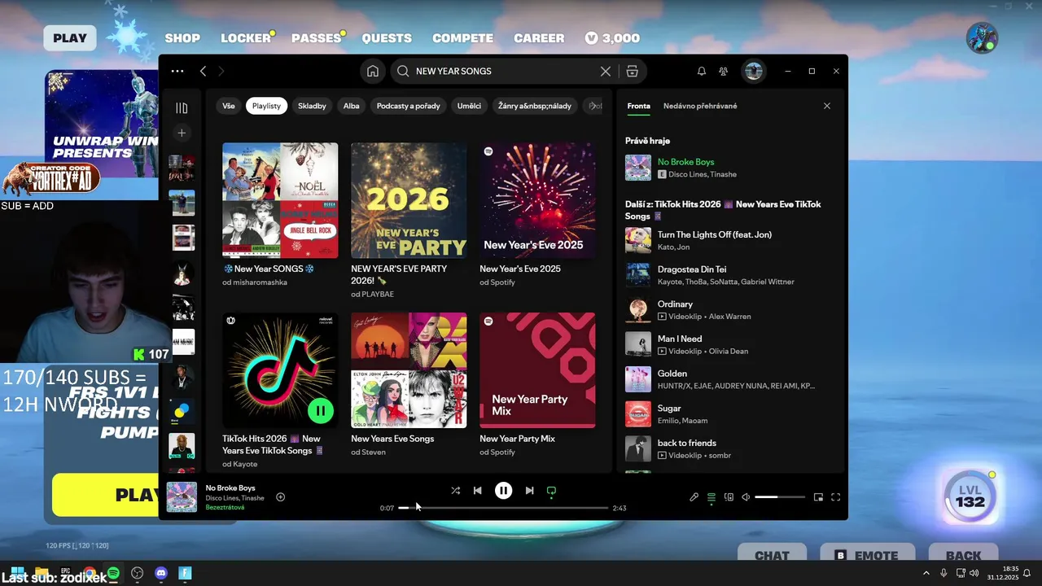The image size is (1042, 586).
Task: Open the 3,000 V-Bucks balance
Action: pyautogui.click(x=612, y=38)
